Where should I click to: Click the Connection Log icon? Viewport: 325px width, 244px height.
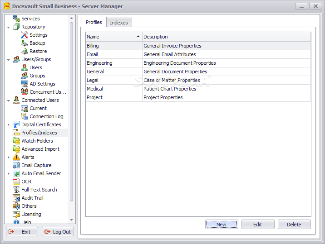coord(25,116)
